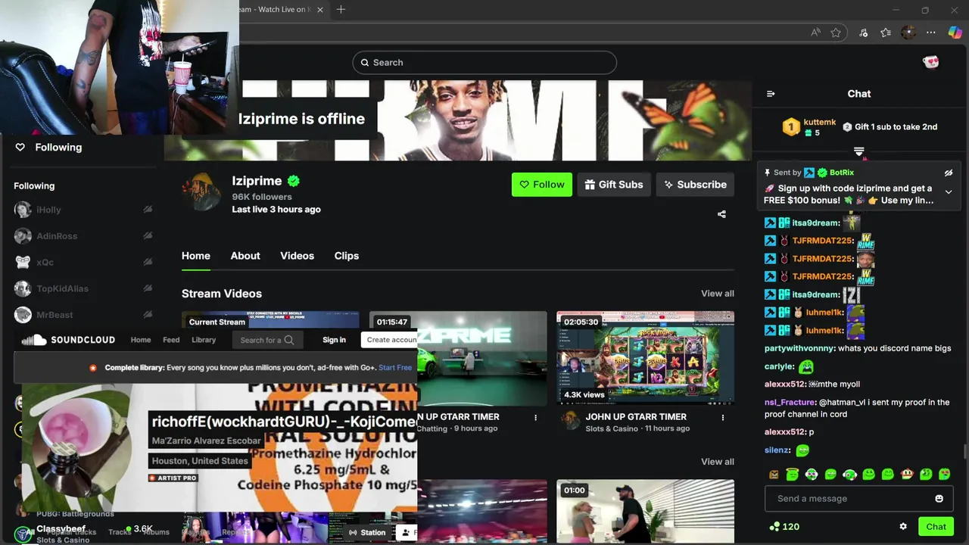Click the SoundCloud logo in overlay
Screen dimensions: 969x545
tap(68, 340)
